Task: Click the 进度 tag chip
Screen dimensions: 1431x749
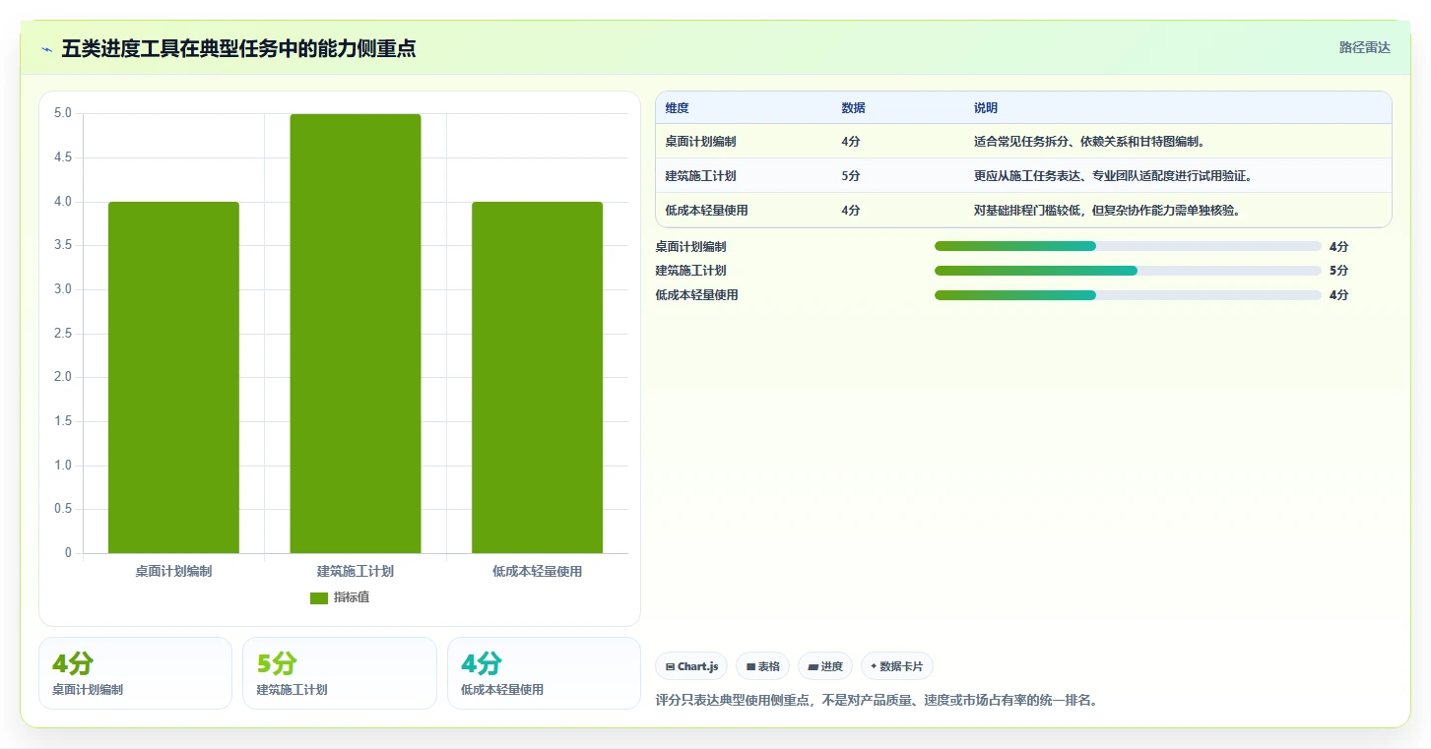Action: pos(825,666)
